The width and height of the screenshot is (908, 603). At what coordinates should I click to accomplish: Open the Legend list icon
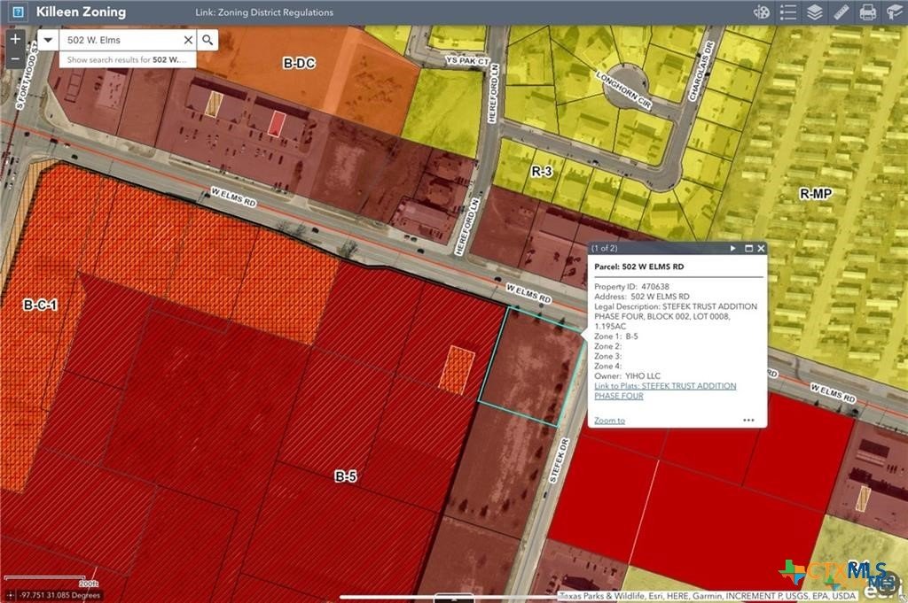tap(788, 12)
